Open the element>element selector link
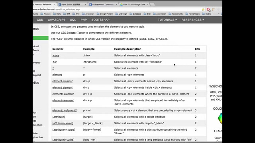 pos(63,94)
